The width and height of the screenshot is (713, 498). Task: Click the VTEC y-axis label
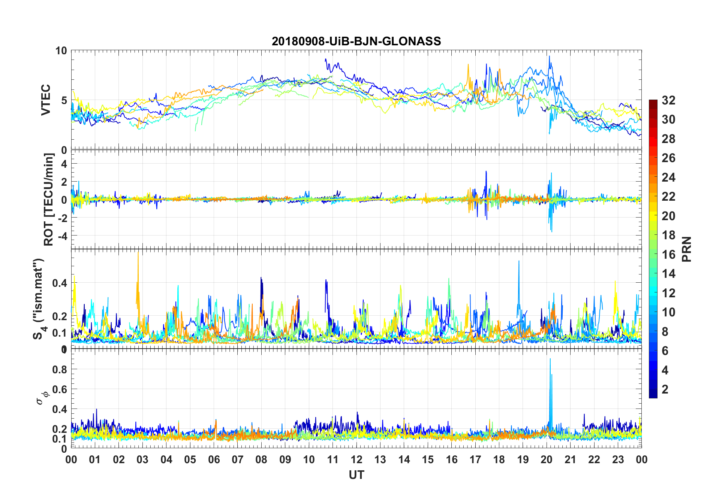(45, 100)
